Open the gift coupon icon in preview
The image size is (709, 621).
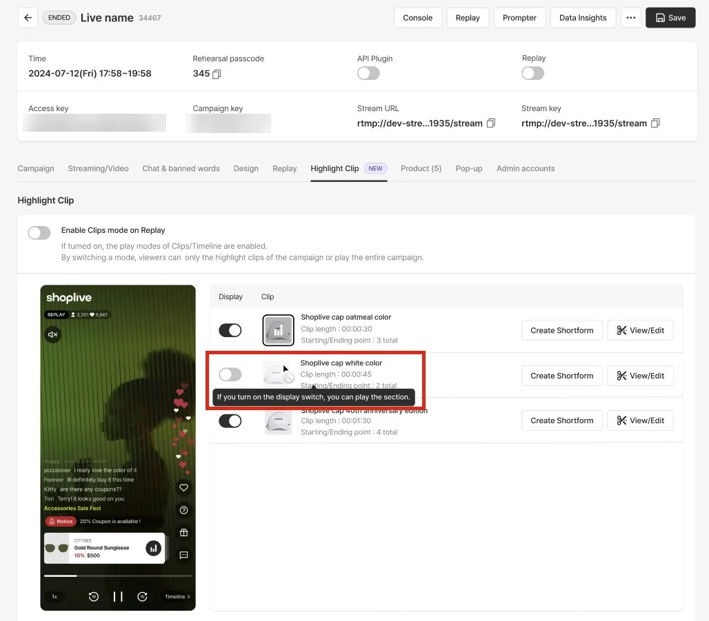click(x=183, y=532)
